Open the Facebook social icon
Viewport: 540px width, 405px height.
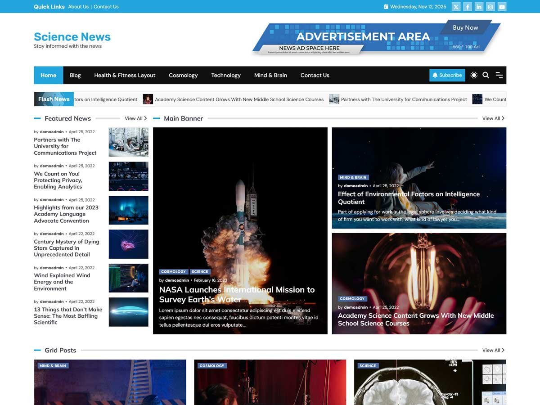pos(468,7)
